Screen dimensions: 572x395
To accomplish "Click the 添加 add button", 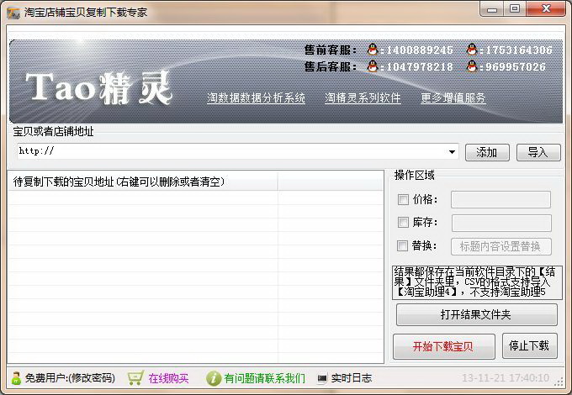I will coord(487,152).
